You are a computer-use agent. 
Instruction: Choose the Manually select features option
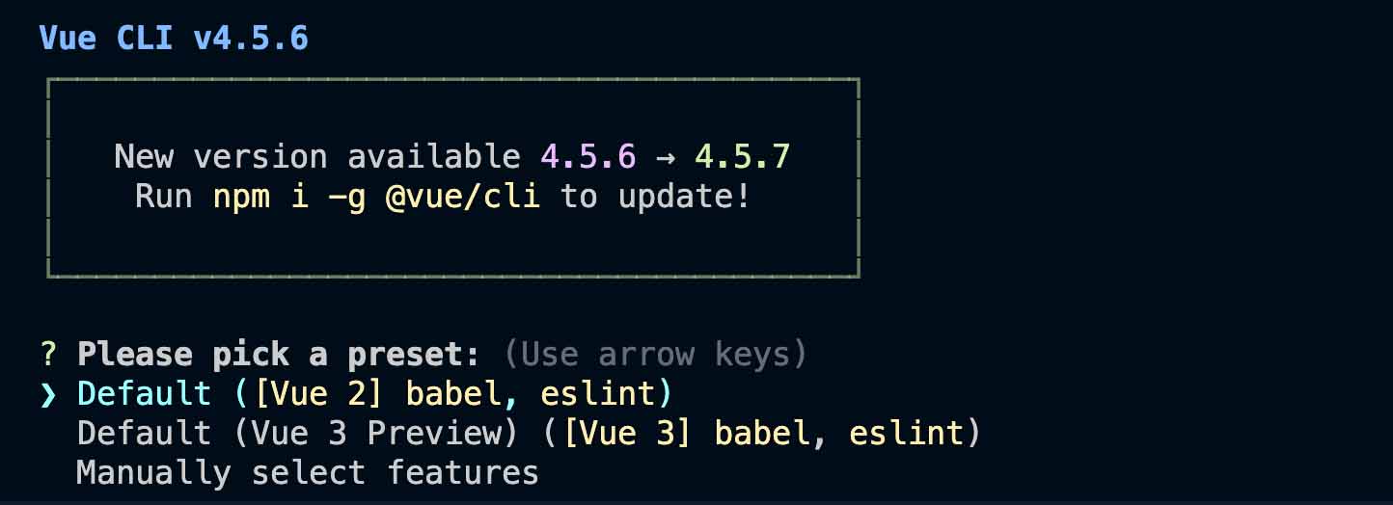[307, 473]
